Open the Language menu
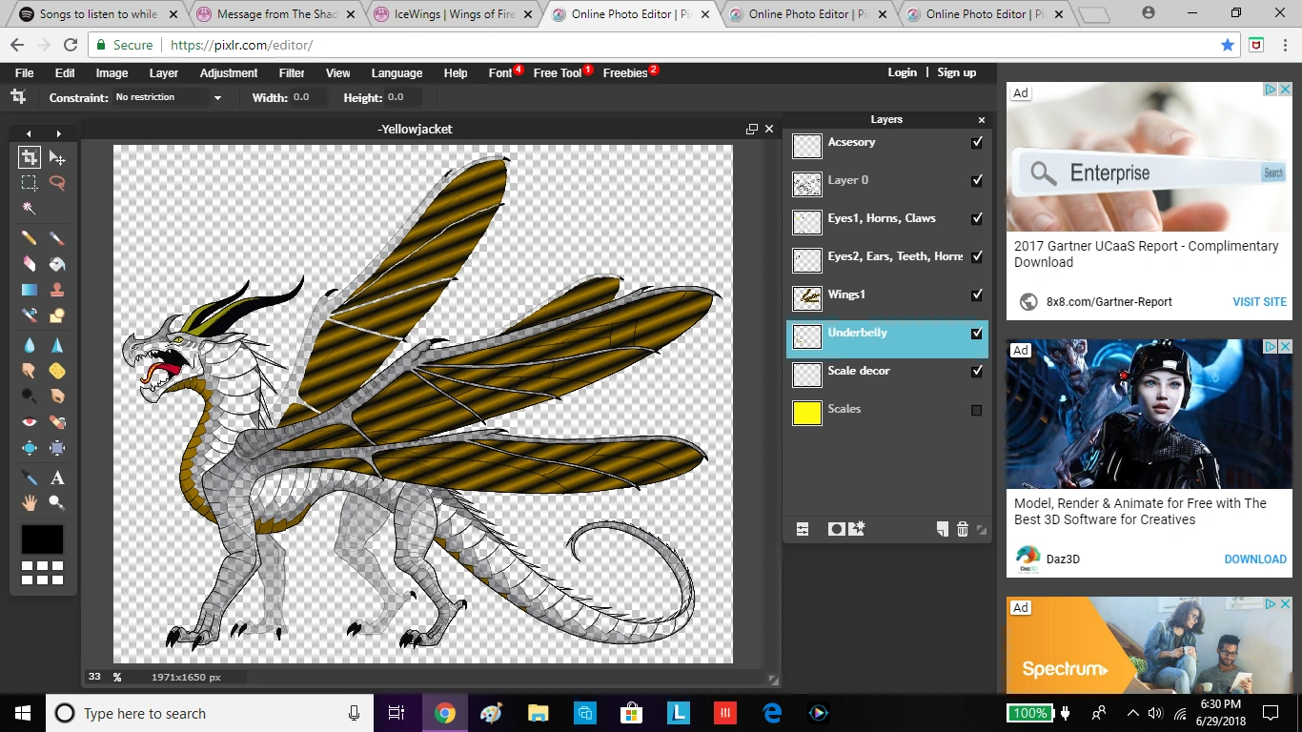Viewport: 1302px width, 732px height. [397, 73]
